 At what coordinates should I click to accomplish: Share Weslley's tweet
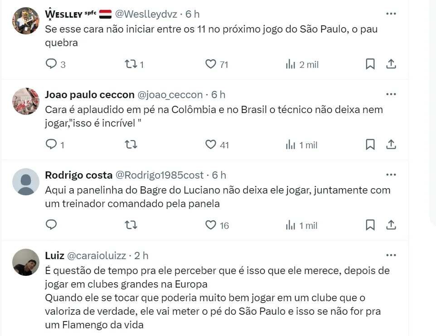[391, 64]
